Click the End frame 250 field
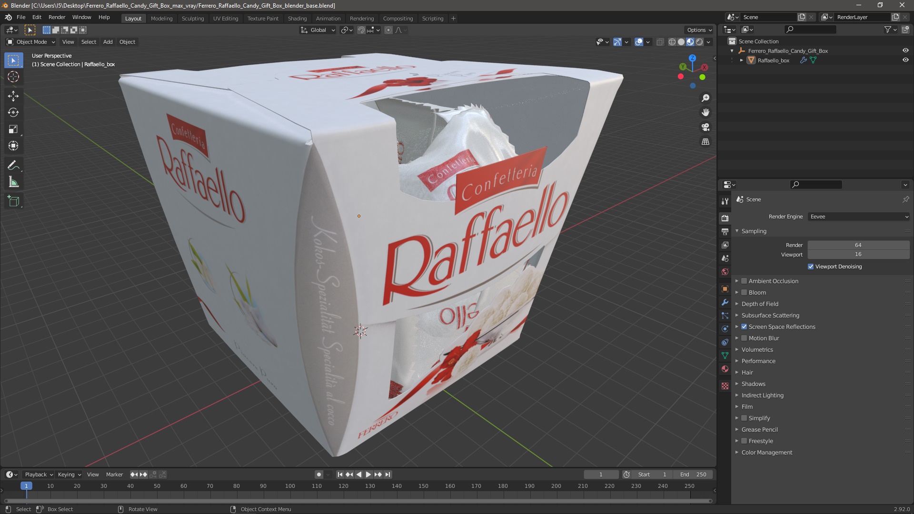 (x=693, y=474)
